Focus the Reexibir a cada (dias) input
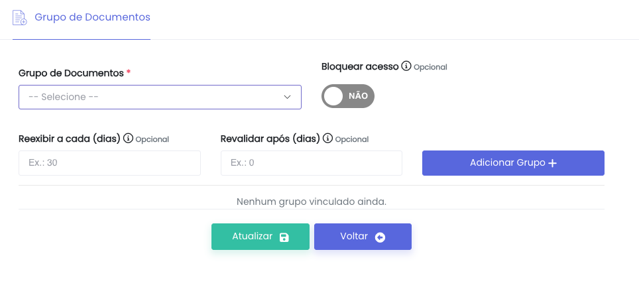 pos(109,162)
